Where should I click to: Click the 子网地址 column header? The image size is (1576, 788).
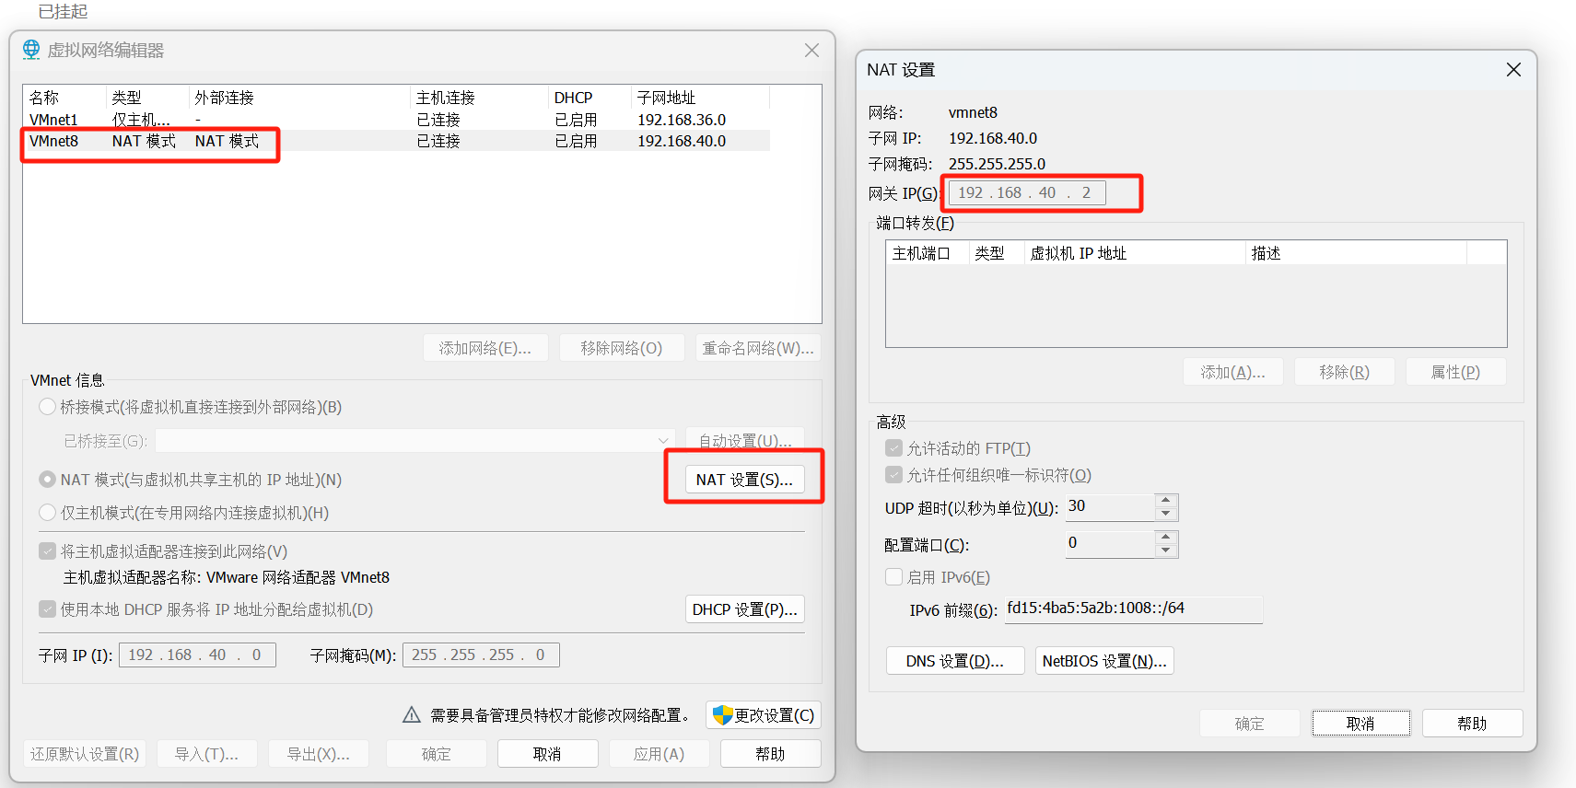[700, 98]
